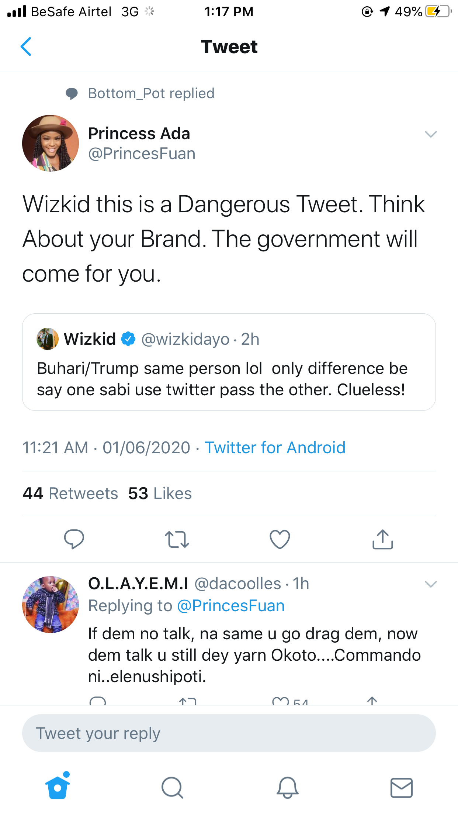
Task: Open @PrincesFuan mention in reply
Action: [x=231, y=606]
